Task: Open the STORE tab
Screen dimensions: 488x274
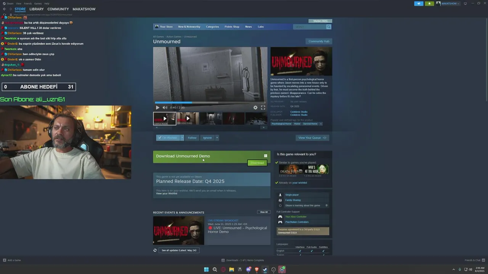Action: click(20, 9)
